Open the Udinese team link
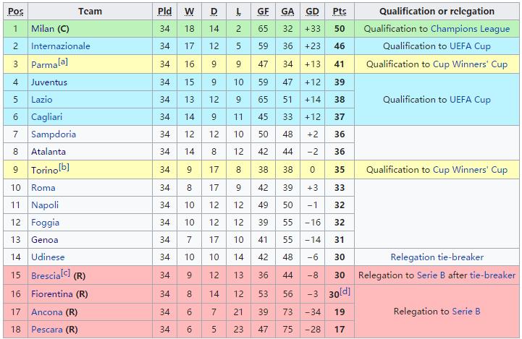The image size is (522, 339). [x=48, y=257]
